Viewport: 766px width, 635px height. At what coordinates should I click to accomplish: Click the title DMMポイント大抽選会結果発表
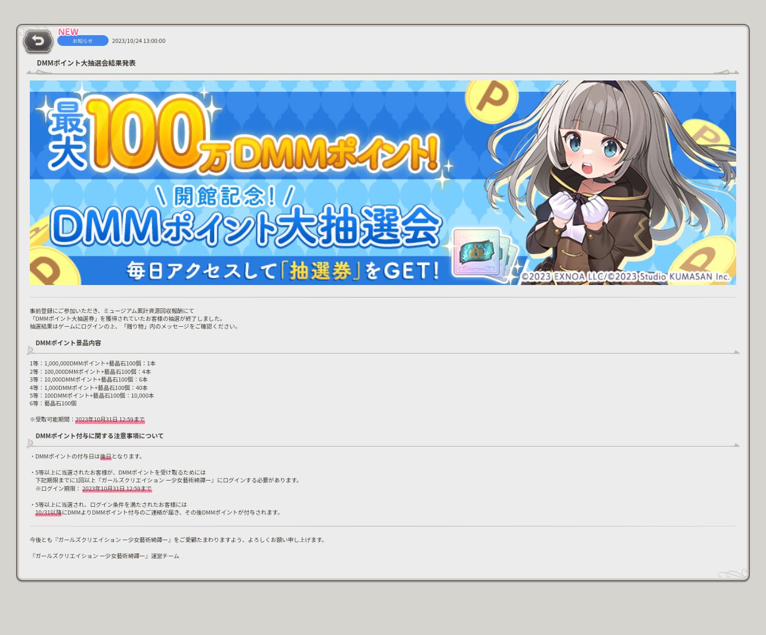86,63
